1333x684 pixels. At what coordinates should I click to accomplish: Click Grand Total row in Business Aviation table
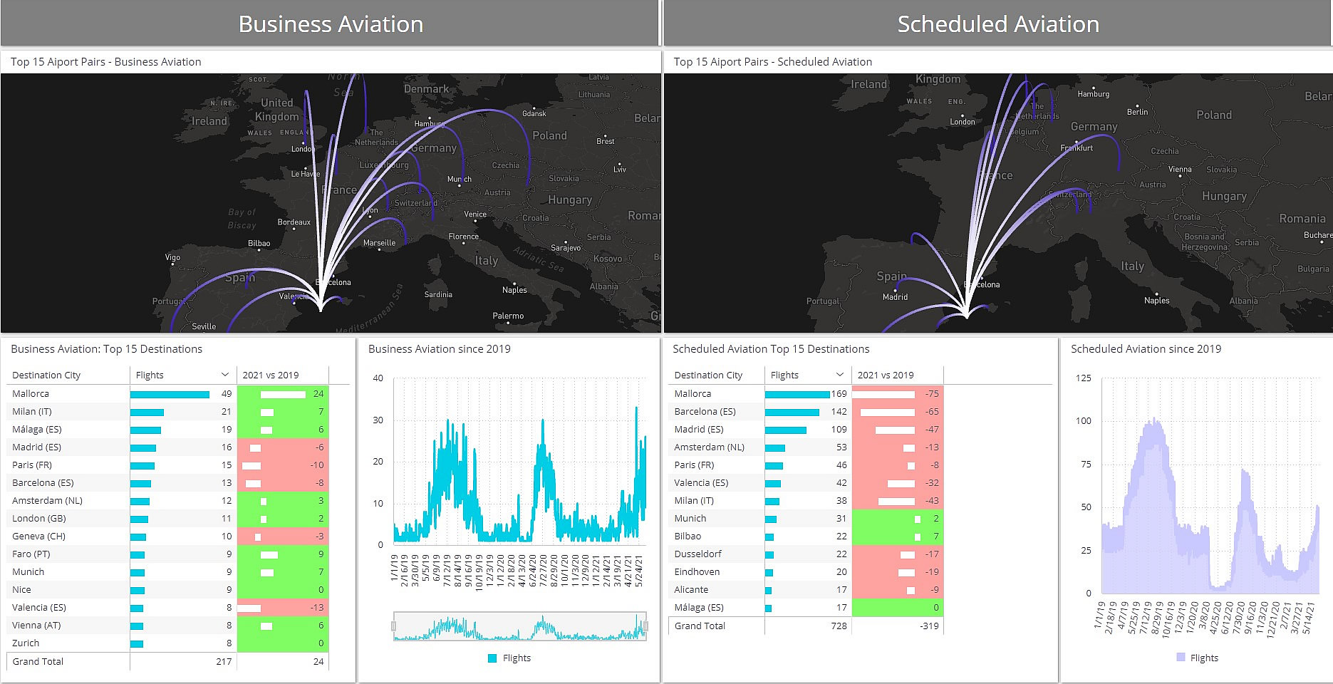(x=168, y=661)
